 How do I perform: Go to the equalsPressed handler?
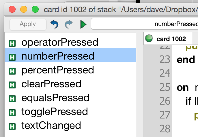click(x=55, y=98)
